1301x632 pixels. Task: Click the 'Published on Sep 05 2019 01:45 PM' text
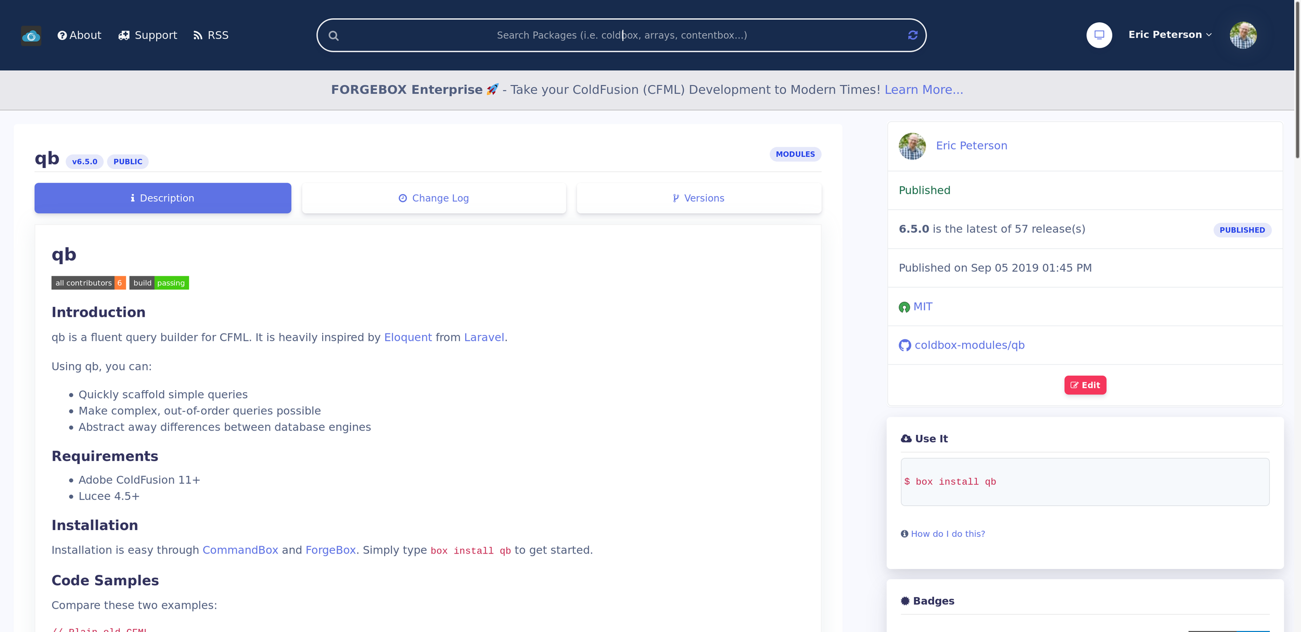(x=995, y=268)
